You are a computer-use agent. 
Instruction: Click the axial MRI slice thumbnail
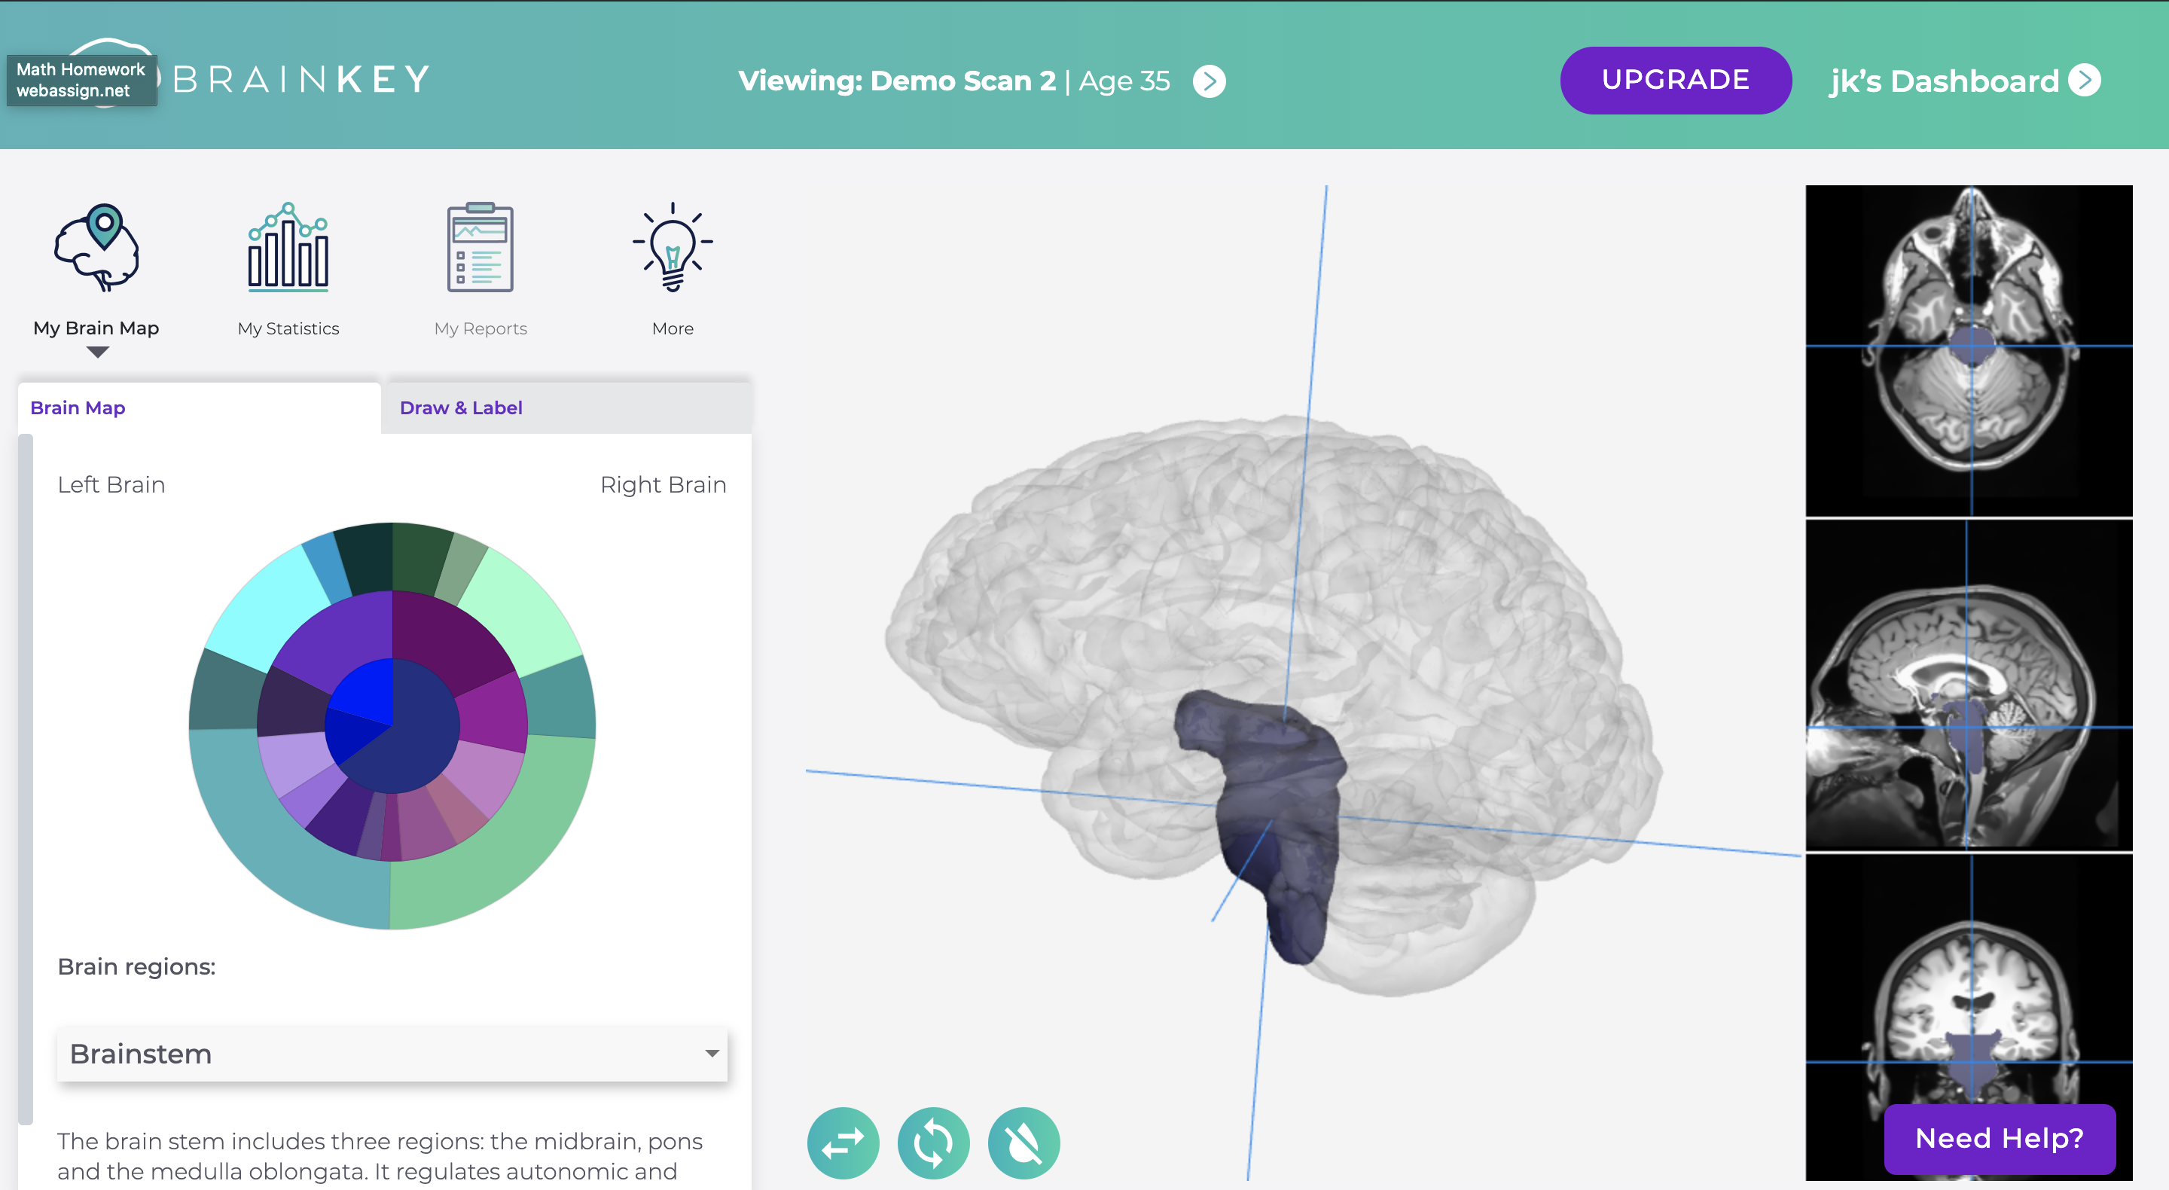(1969, 350)
